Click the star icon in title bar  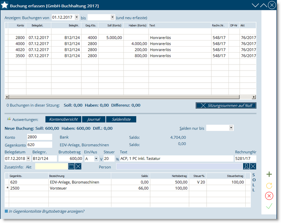pos(5,5)
